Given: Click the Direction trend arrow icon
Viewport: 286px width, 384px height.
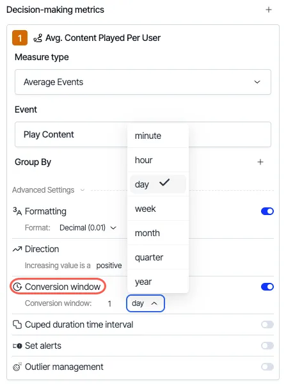Looking at the screenshot, I should coord(17,249).
